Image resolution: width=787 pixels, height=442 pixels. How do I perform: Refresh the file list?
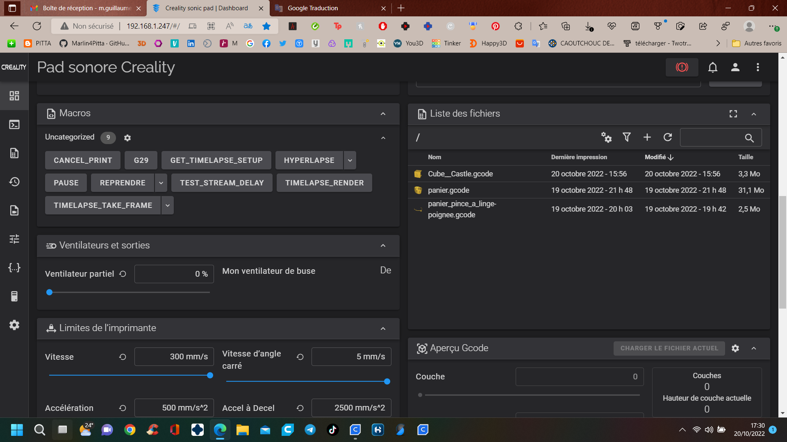pyautogui.click(x=668, y=138)
